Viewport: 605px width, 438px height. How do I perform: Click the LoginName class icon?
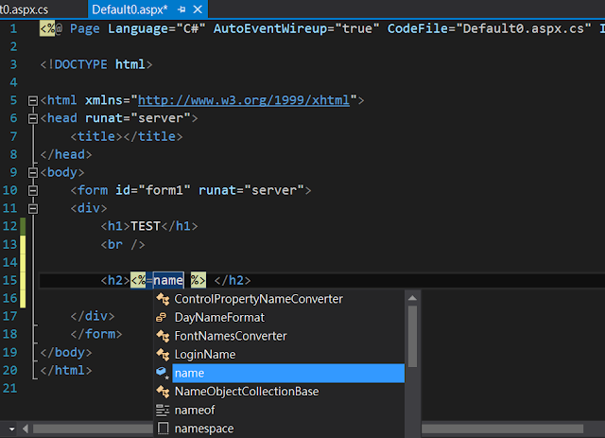point(163,355)
